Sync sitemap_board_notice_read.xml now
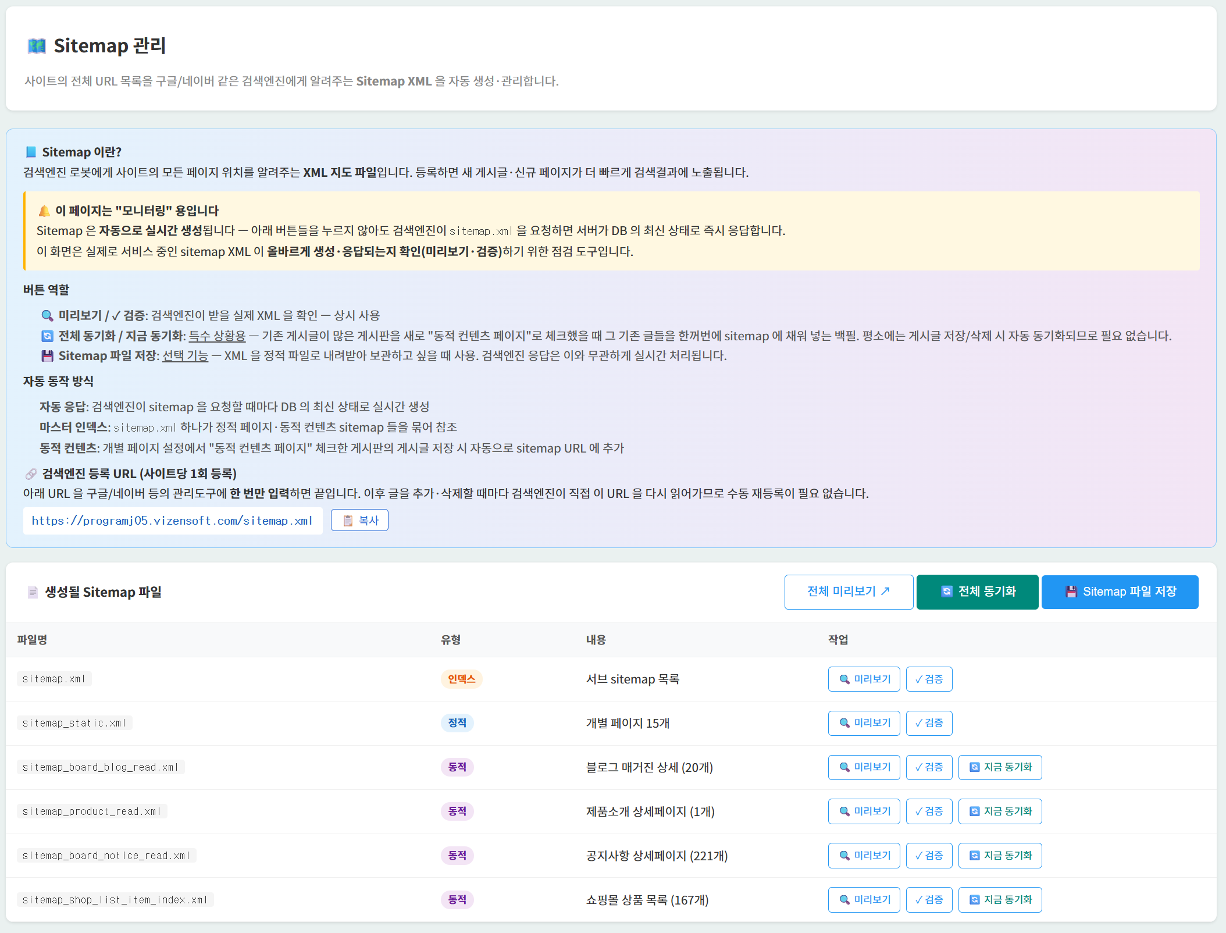The image size is (1226, 933). point(1000,856)
